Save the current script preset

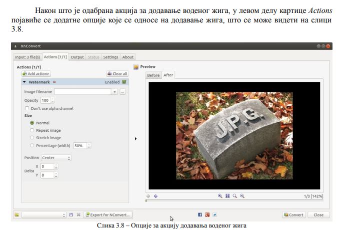tap(71, 215)
